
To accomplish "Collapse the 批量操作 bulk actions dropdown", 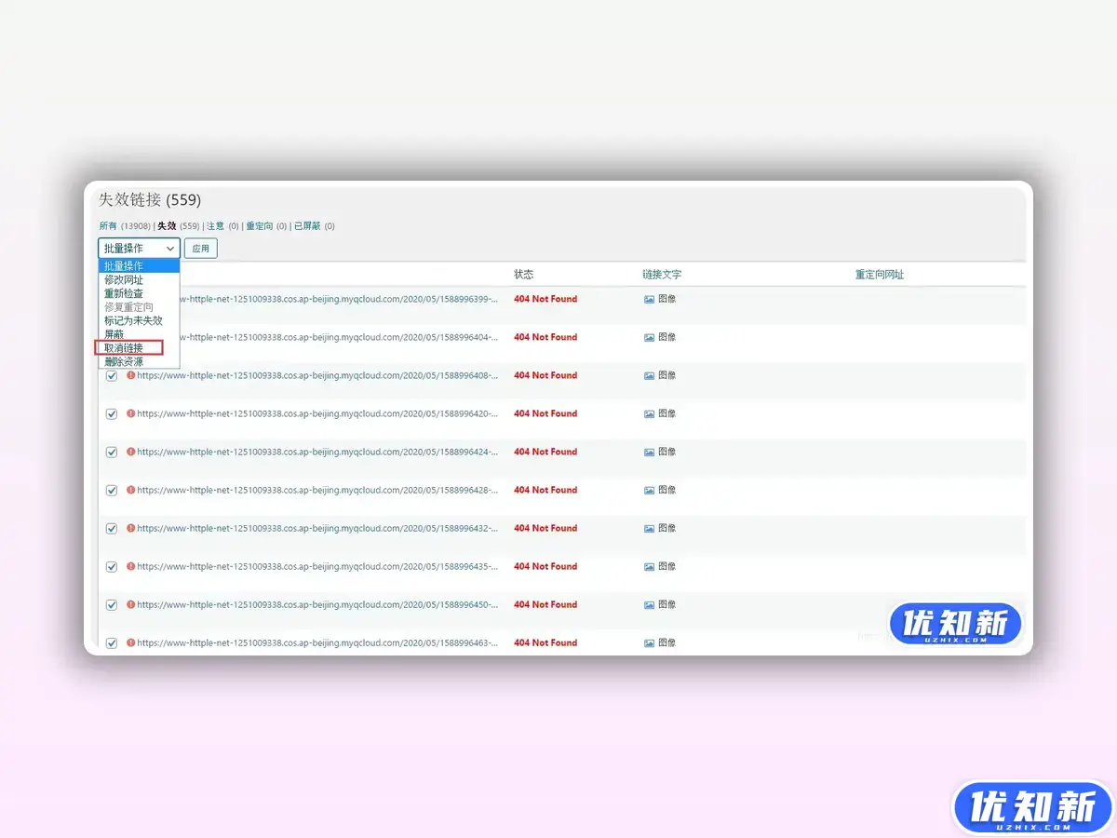I will [x=139, y=249].
